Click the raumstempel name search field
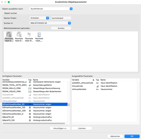 click(x=61, y=18)
